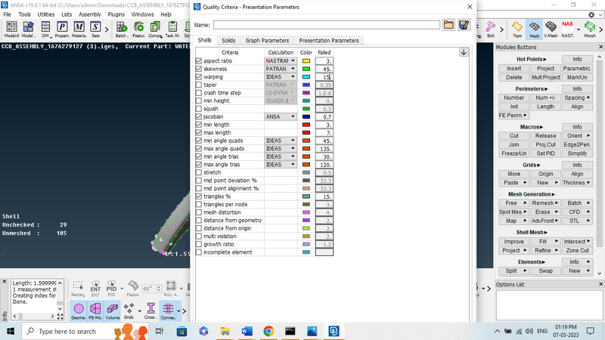Open jacobian ANSA calculation dropdown
605x340 pixels.
(x=281, y=116)
